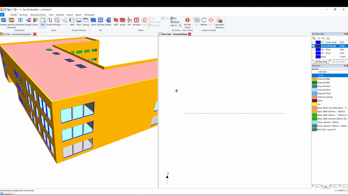This screenshot has width=348, height=195.
Task: Select Basic Wall: Generic - 200mm element
Action: 330,111
